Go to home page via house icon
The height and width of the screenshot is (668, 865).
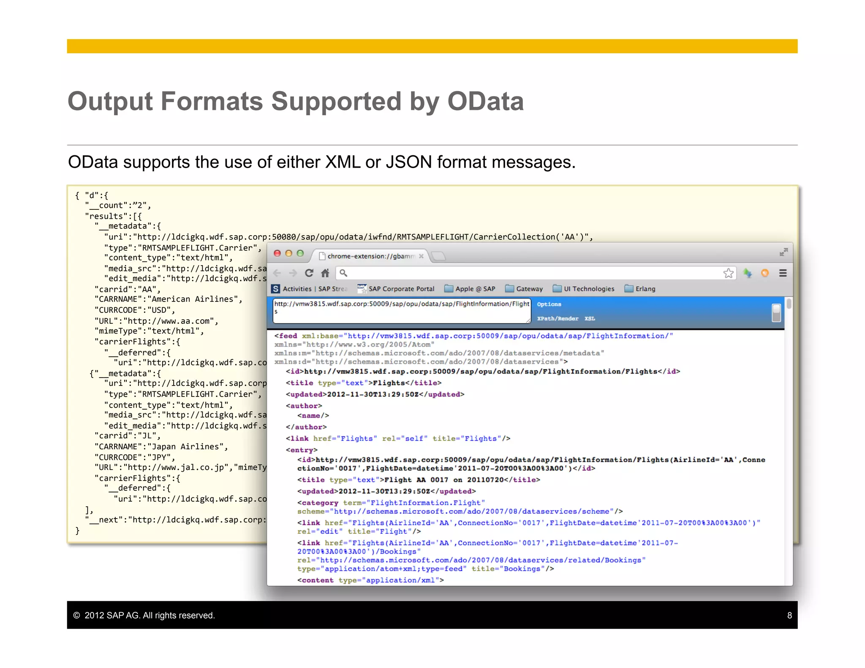[x=325, y=273]
